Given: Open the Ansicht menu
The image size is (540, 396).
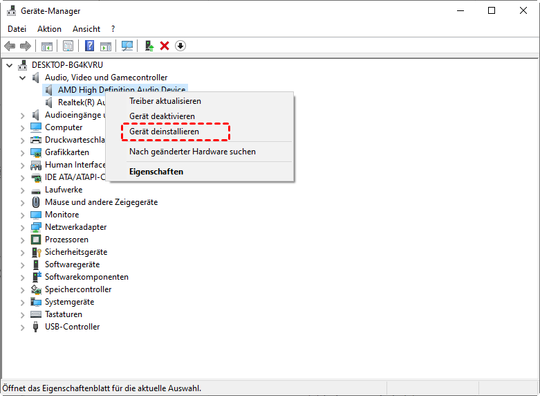Looking at the screenshot, I should tap(86, 29).
